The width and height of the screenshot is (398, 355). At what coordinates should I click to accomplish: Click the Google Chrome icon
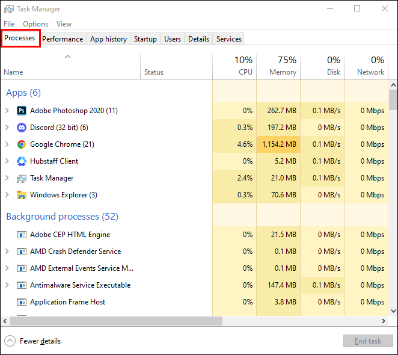[x=22, y=144]
